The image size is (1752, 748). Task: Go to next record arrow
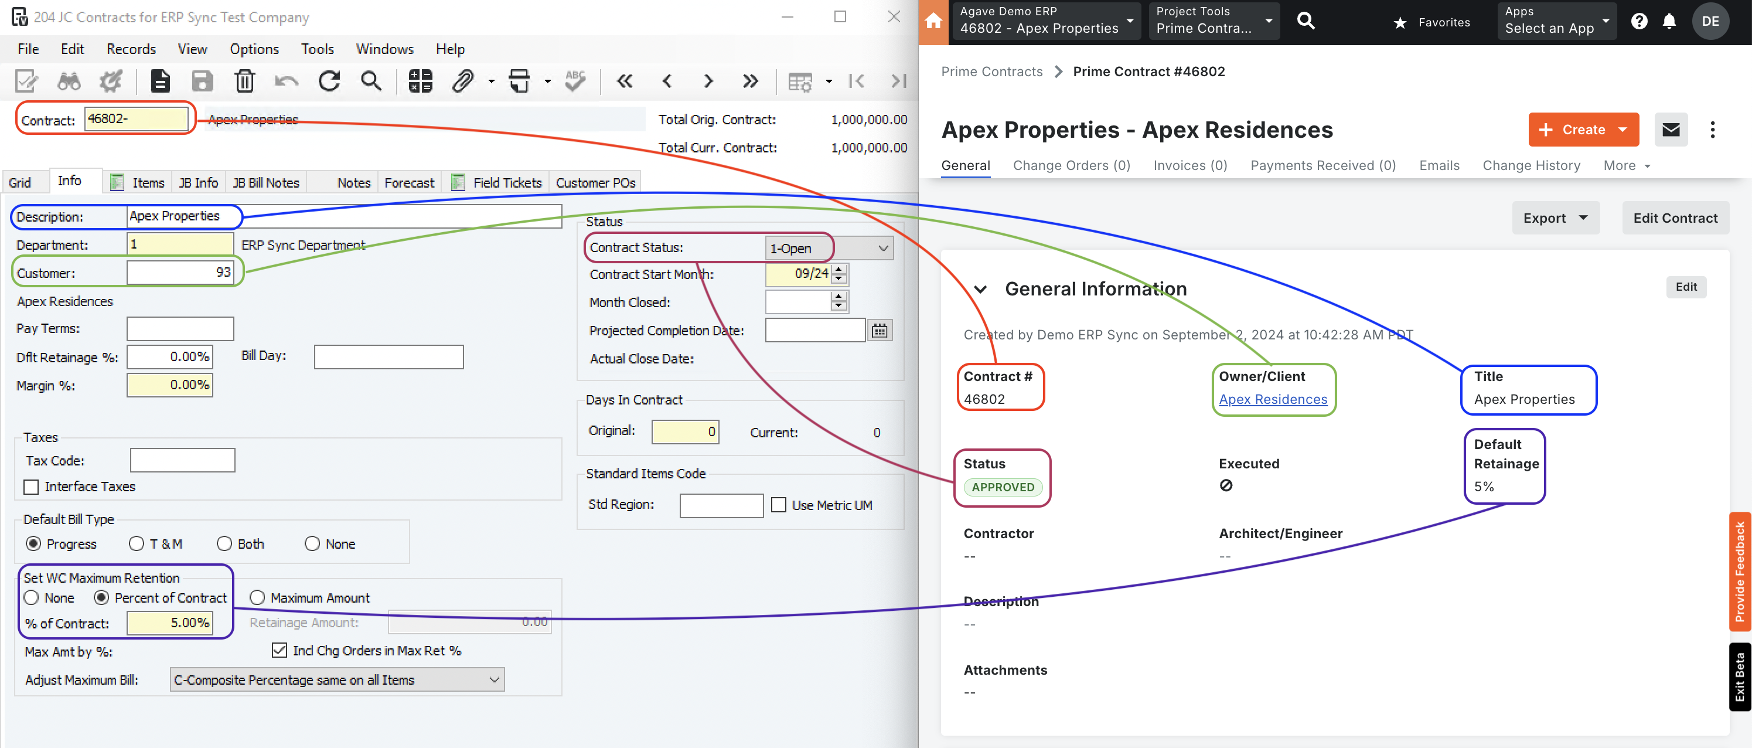pyautogui.click(x=708, y=81)
